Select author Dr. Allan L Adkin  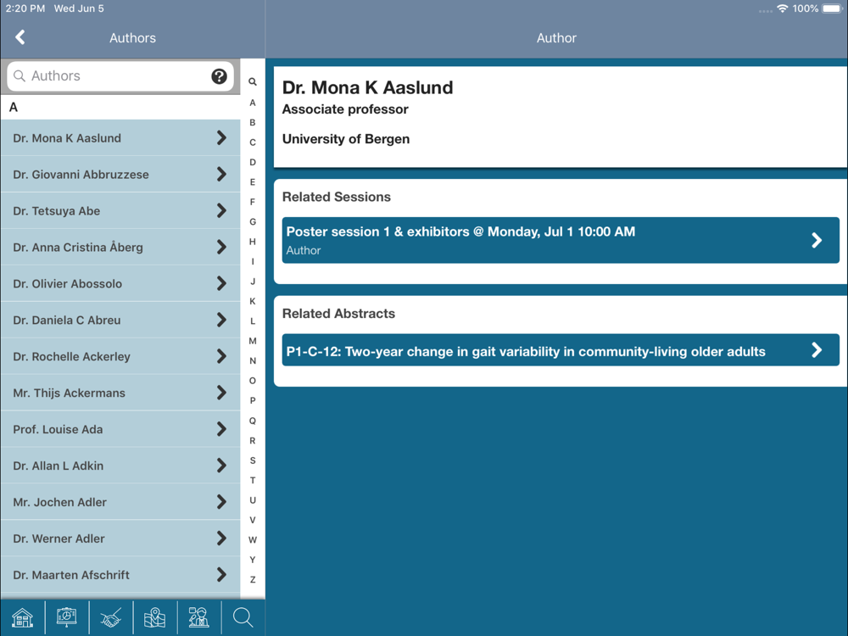pyautogui.click(x=120, y=466)
